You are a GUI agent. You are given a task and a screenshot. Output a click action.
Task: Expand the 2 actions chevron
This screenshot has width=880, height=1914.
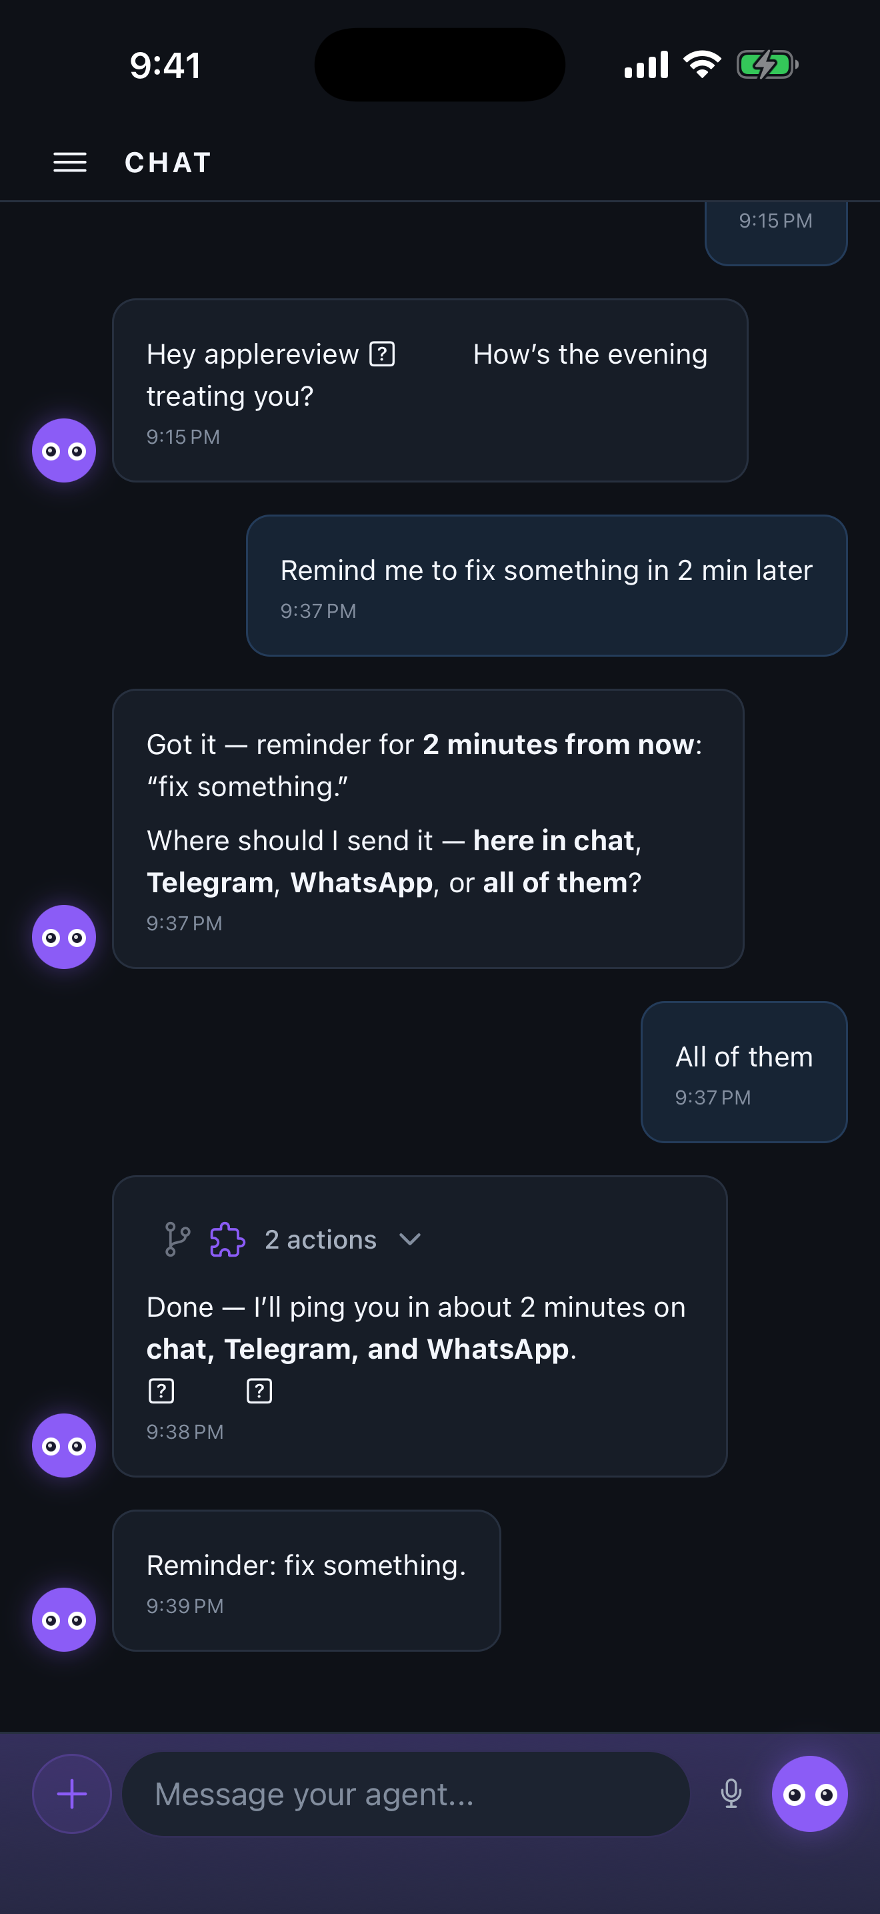409,1239
